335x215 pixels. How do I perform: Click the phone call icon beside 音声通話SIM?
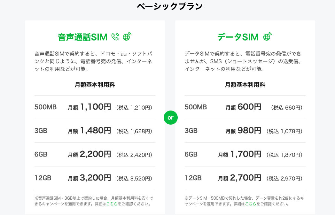click(x=115, y=37)
